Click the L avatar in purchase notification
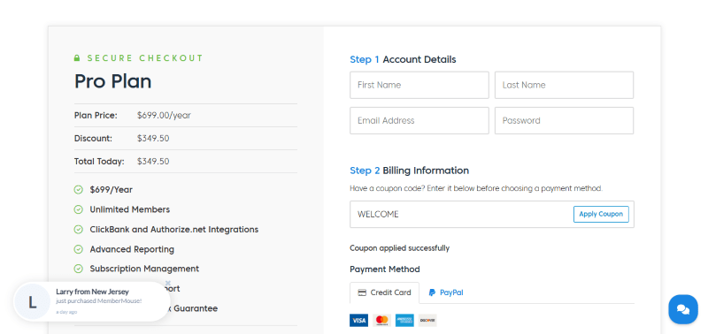The image size is (708, 334). pyautogui.click(x=33, y=302)
